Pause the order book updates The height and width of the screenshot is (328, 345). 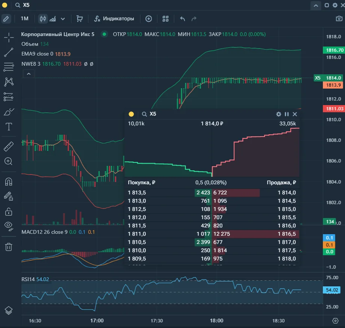tap(286, 114)
